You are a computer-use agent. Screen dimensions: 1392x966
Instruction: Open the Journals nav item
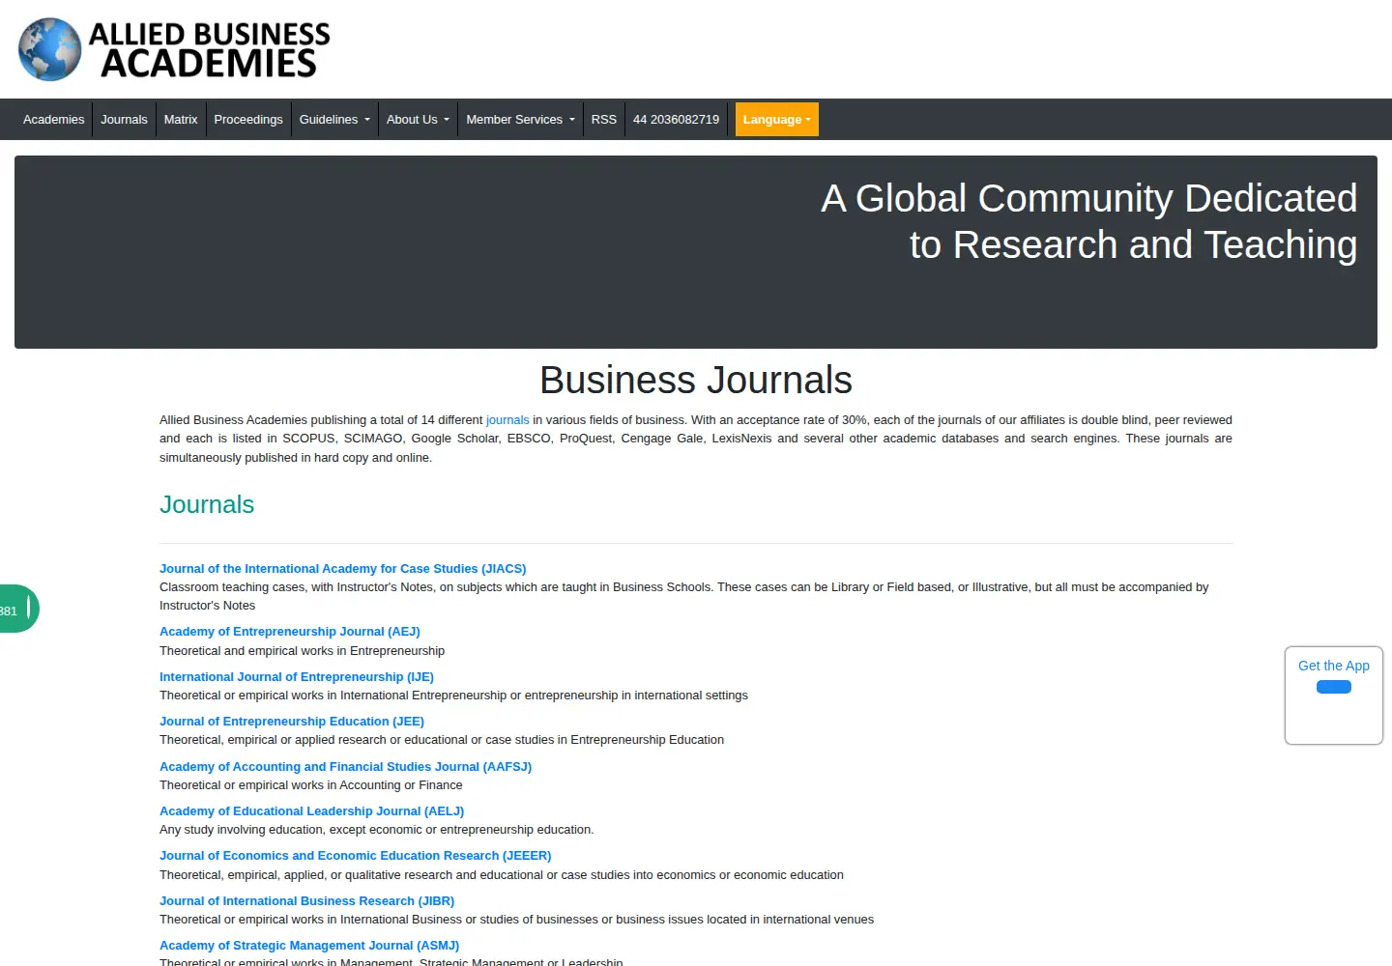[x=124, y=120]
